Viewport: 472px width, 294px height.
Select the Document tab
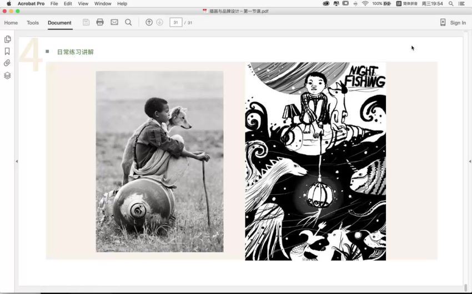(x=59, y=23)
